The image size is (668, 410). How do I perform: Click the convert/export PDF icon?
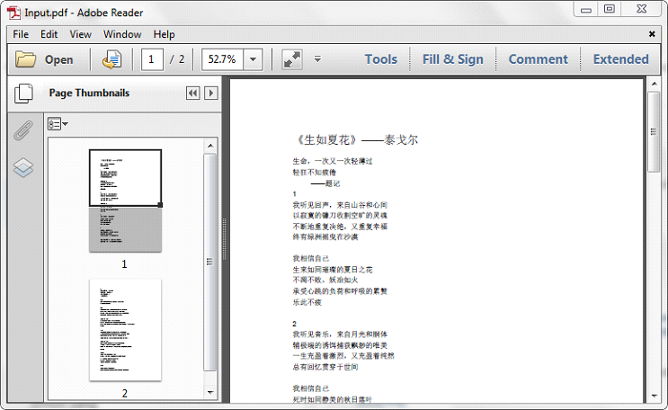click(111, 59)
